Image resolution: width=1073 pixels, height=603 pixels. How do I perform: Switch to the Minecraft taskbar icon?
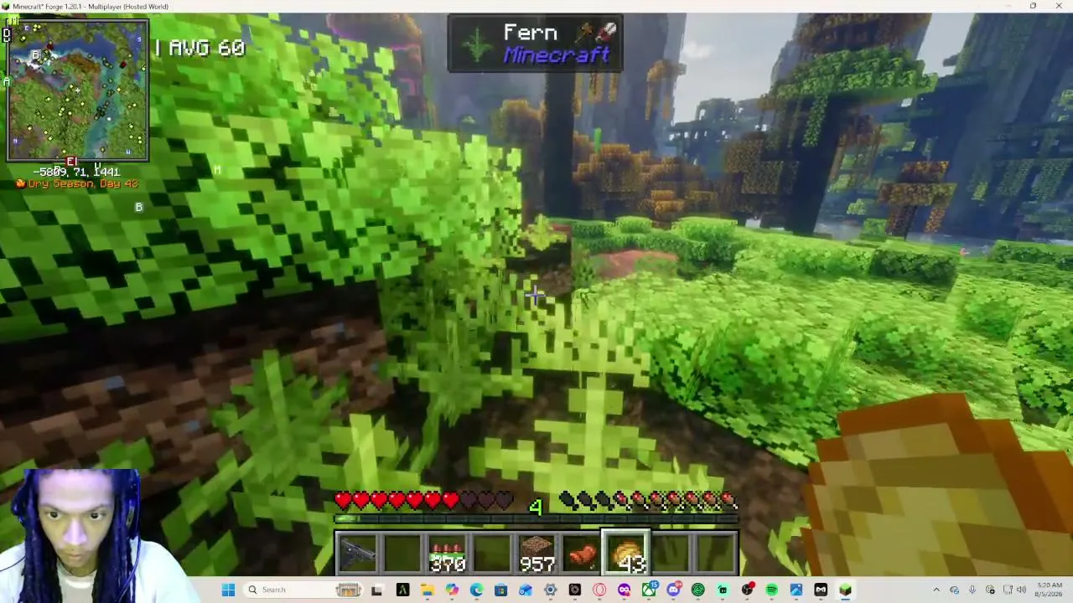click(845, 590)
